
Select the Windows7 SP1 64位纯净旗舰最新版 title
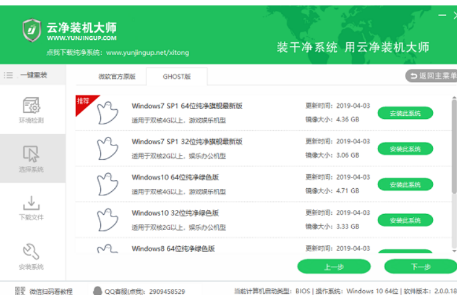click(x=187, y=106)
